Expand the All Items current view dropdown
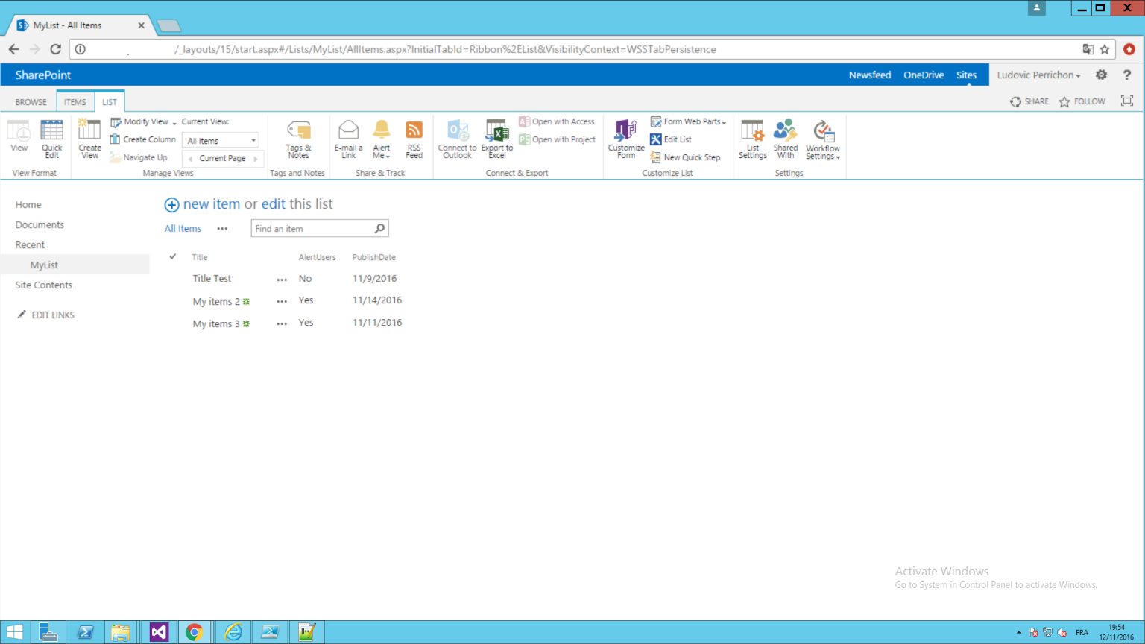This screenshot has height=644, width=1145. (x=221, y=141)
